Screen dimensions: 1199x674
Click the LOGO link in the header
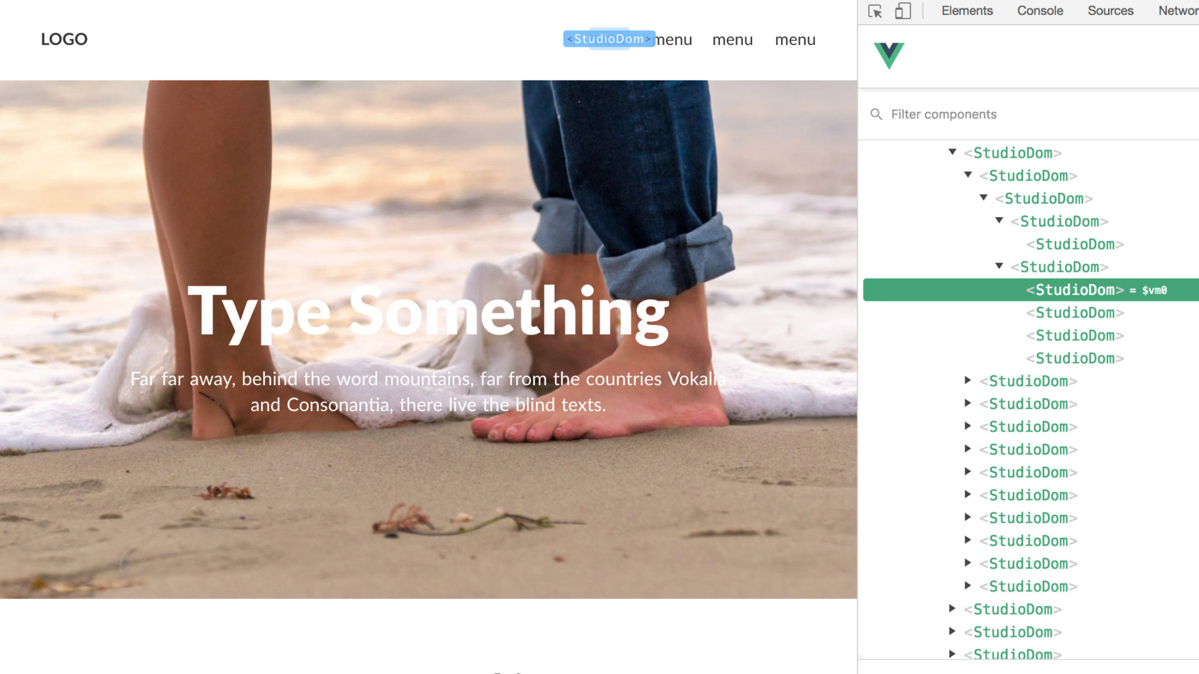coord(64,39)
